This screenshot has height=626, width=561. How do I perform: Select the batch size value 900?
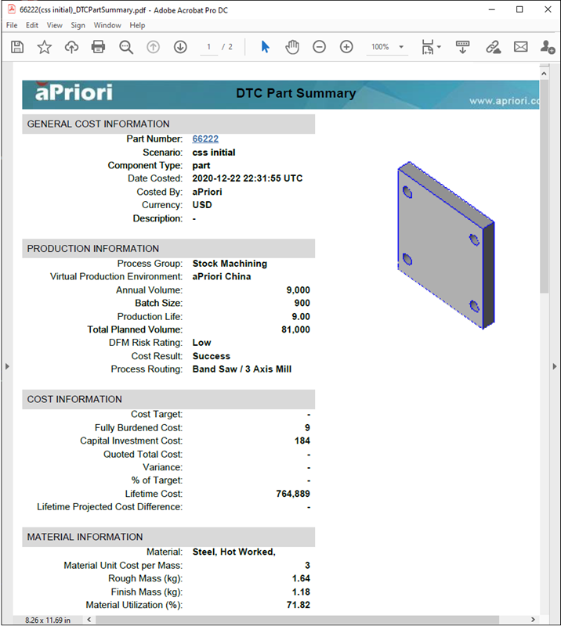[302, 303]
